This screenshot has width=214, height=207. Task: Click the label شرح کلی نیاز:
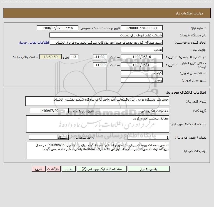point(196,101)
